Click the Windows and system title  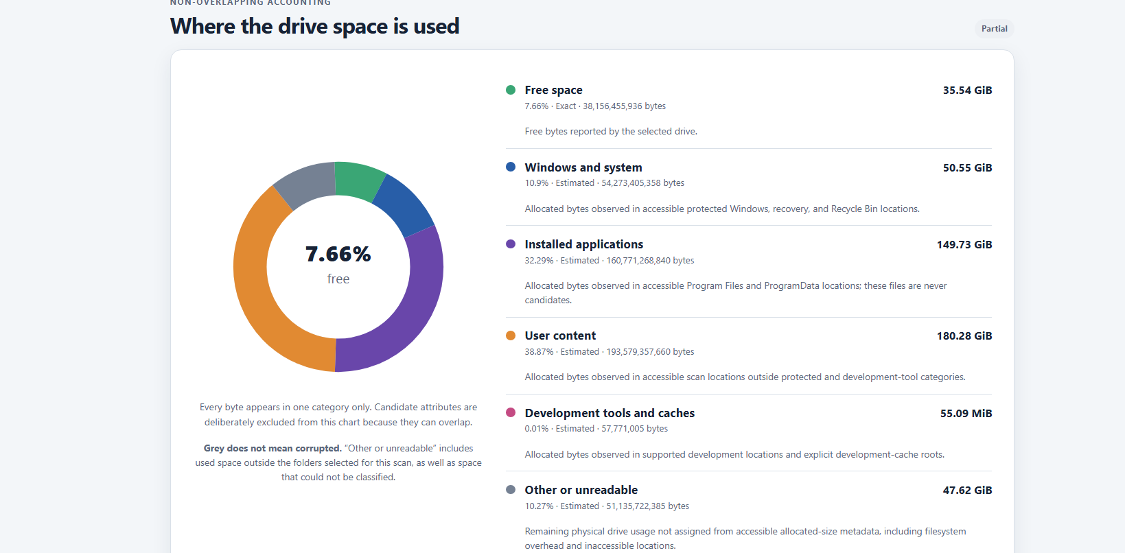click(583, 167)
